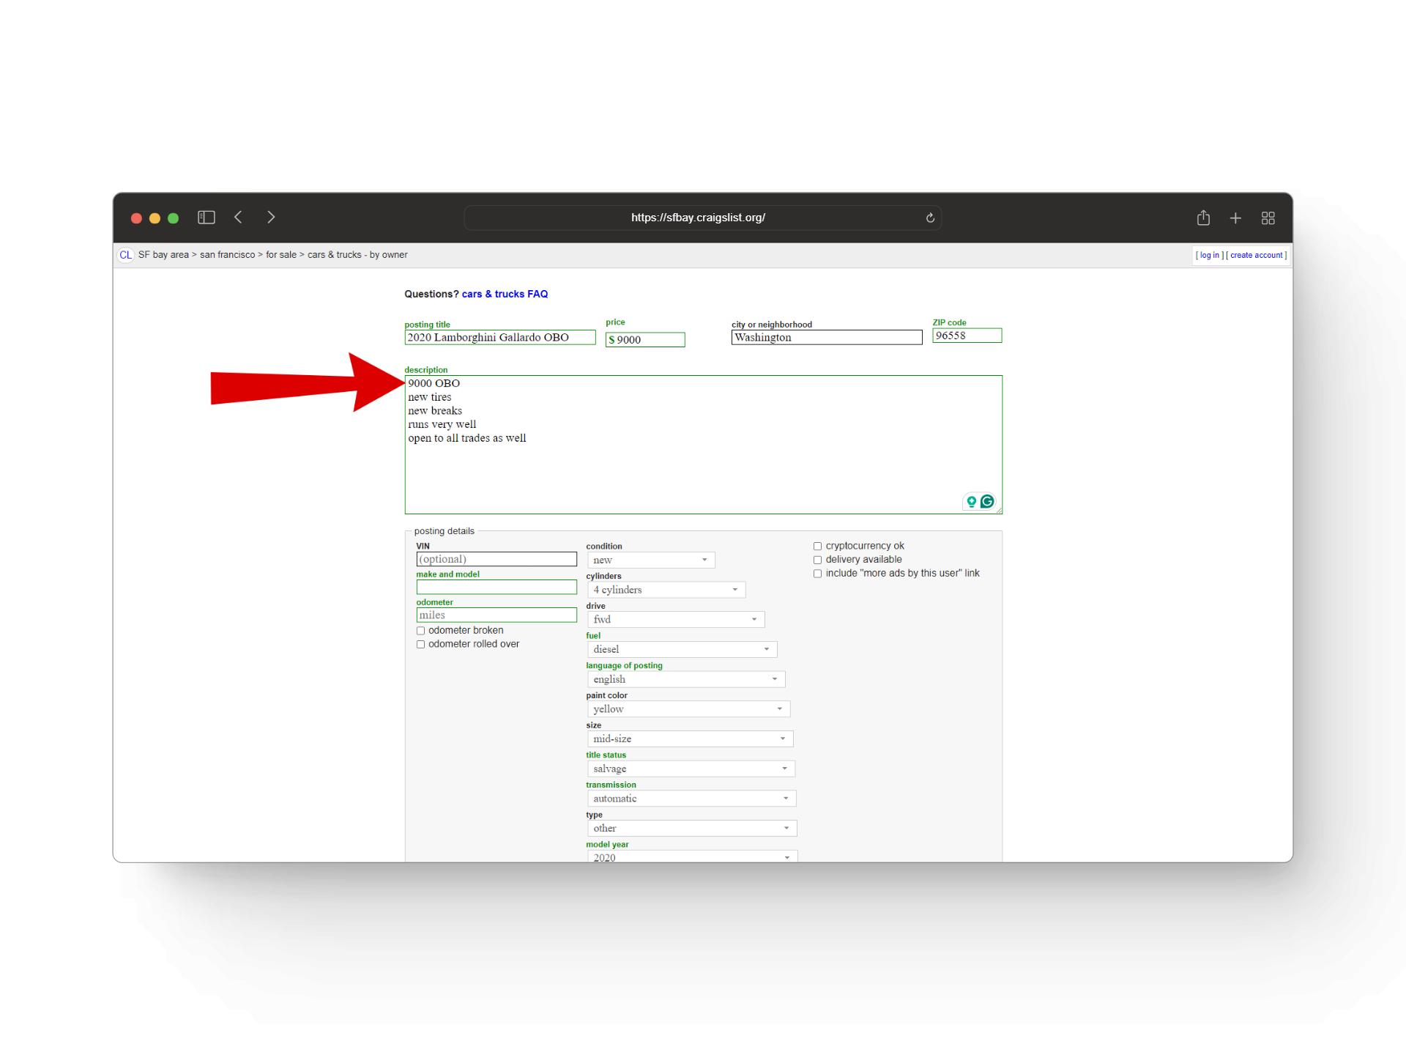Click the browser new tab icon
This screenshot has height=1055, width=1406.
click(x=1235, y=218)
